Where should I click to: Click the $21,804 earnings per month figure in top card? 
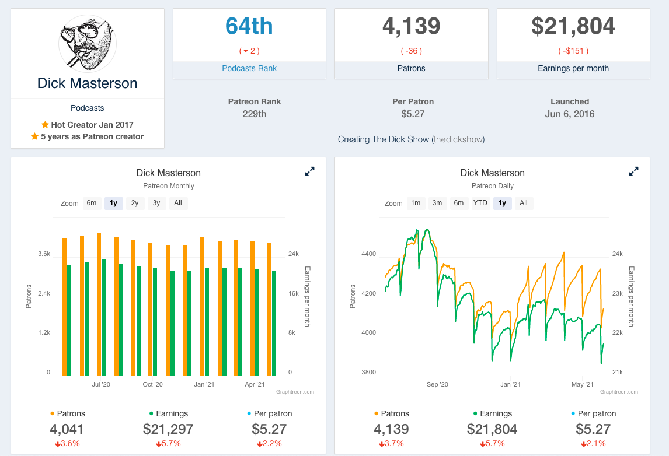point(573,26)
